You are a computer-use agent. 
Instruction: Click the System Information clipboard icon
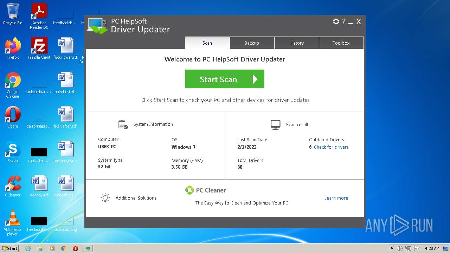click(123, 124)
